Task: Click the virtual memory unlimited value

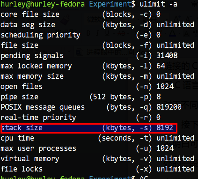Action: coord(175,159)
